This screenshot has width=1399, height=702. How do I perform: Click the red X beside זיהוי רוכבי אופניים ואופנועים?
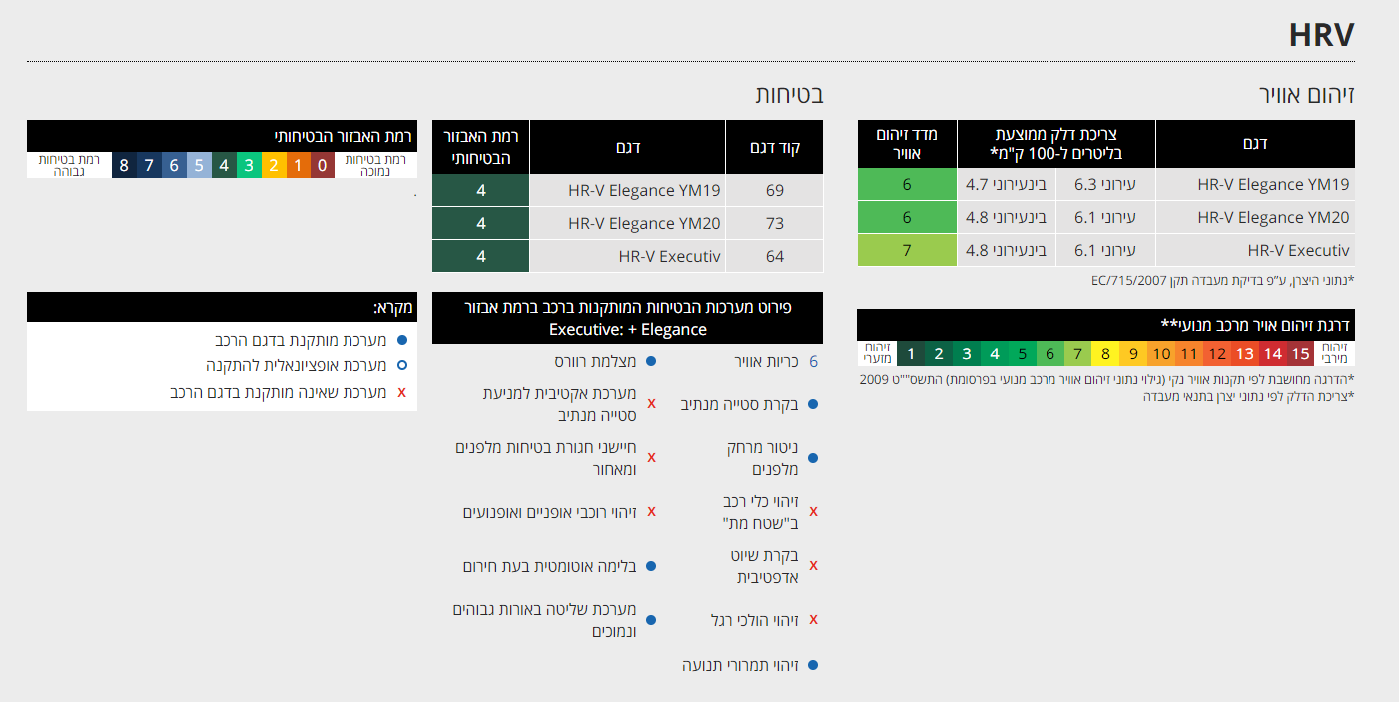651,511
